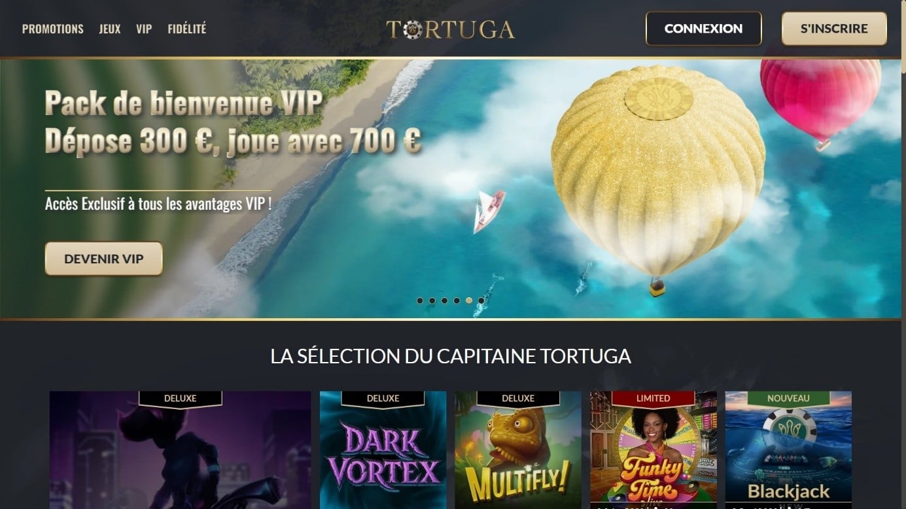Select the second carousel dot

432,301
